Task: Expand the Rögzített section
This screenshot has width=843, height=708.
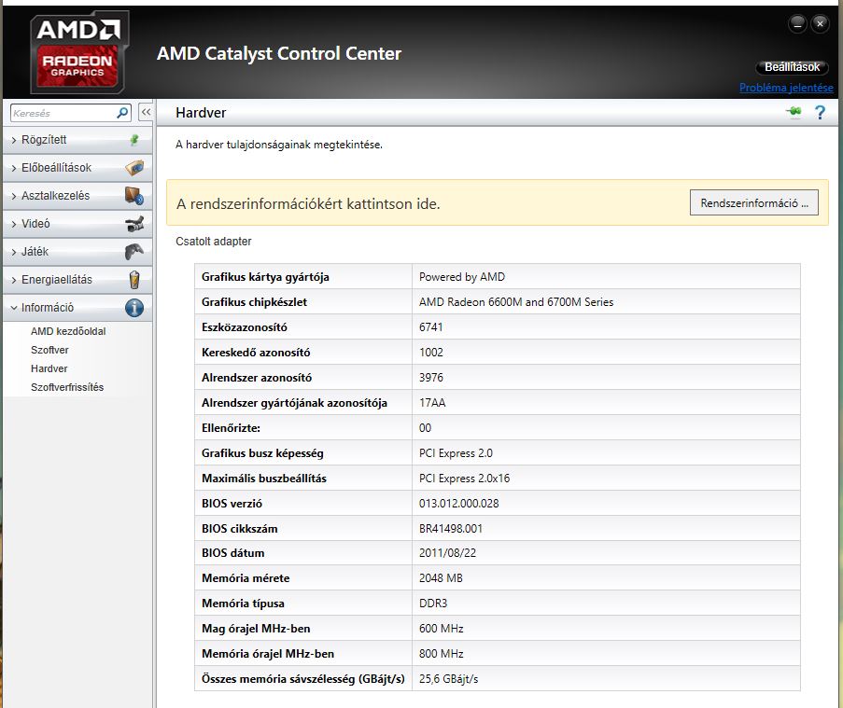Action: pos(77,140)
